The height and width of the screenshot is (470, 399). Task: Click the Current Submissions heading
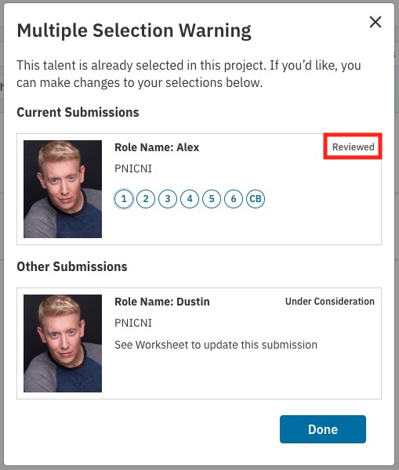tap(78, 112)
